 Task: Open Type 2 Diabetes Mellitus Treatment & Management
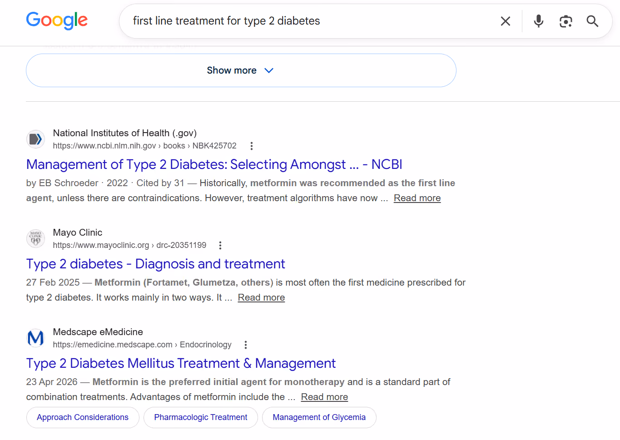181,363
